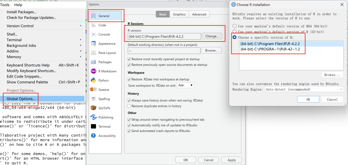
Task: Click Apply in the Options dialog
Action: click(x=231, y=160)
